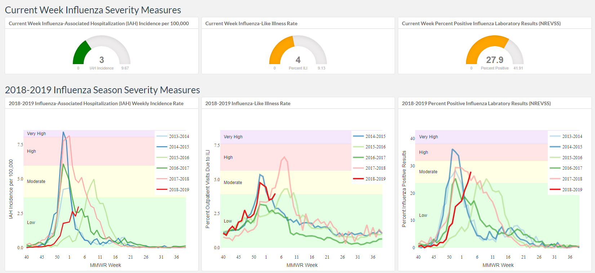Toggle 2013-2014 series in IAH Weekly Incidence legend
Screen dimensions: 595x273
point(173,136)
